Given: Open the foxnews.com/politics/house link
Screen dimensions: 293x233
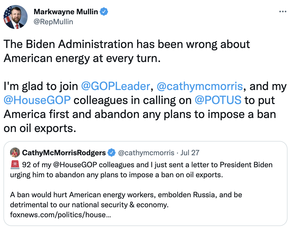Looking at the screenshot, I should (x=60, y=214).
